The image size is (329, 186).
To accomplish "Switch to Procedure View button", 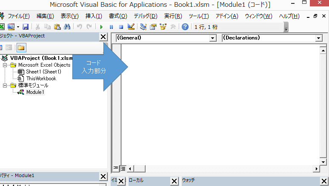I will [x=116, y=168].
